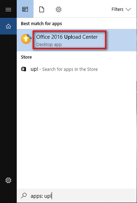Click the Store section heading

coord(26,57)
